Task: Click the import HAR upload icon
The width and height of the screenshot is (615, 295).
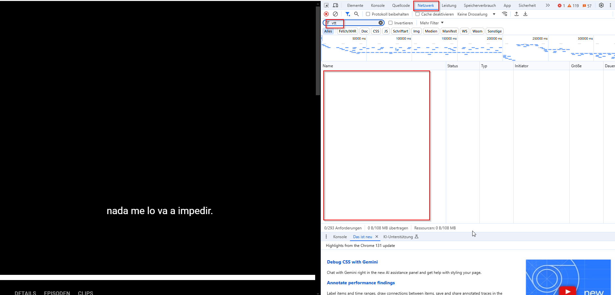Action: click(517, 14)
